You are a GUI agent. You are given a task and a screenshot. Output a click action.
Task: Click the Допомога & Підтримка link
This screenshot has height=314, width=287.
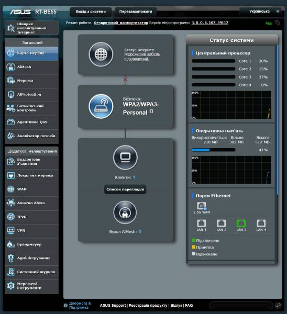coord(80,306)
